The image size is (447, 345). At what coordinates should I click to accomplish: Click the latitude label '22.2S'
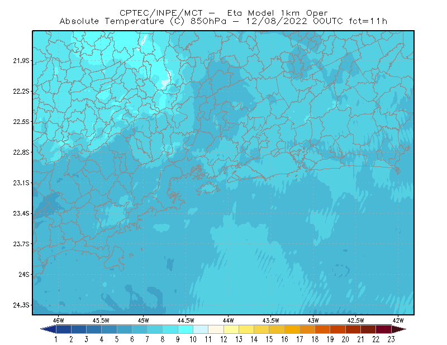click(x=21, y=91)
